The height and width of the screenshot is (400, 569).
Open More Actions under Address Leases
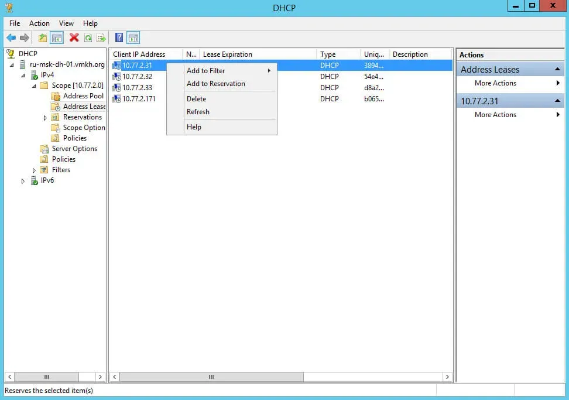pyautogui.click(x=510, y=83)
